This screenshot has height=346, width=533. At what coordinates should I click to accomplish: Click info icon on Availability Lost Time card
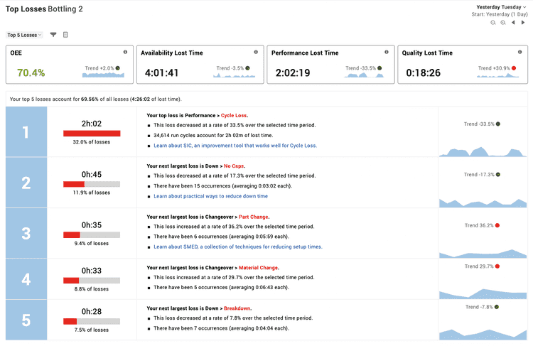256,52
